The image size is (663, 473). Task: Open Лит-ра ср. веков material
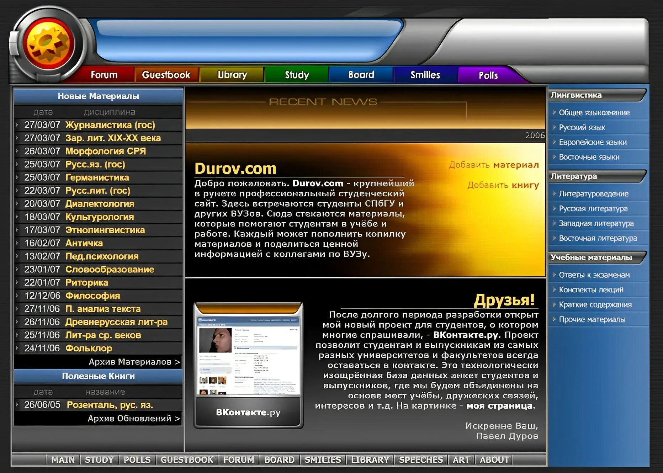[x=103, y=335]
